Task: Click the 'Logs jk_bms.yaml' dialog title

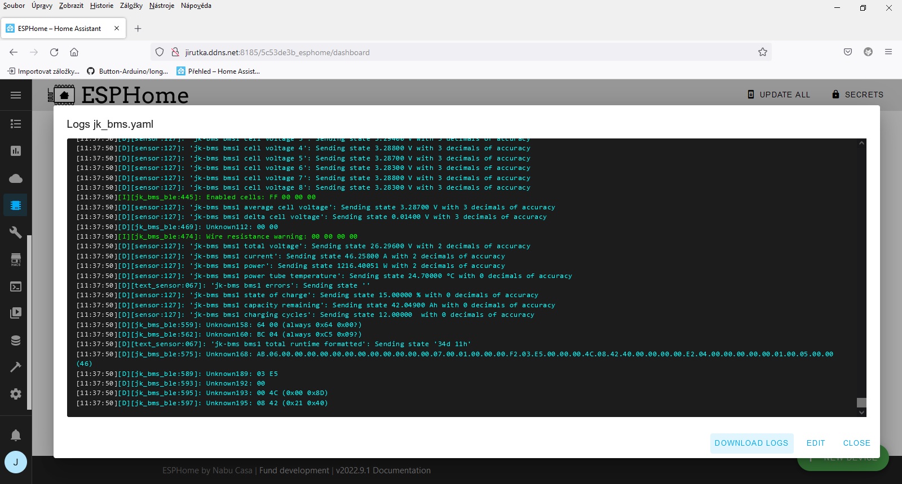Action: tap(110, 124)
